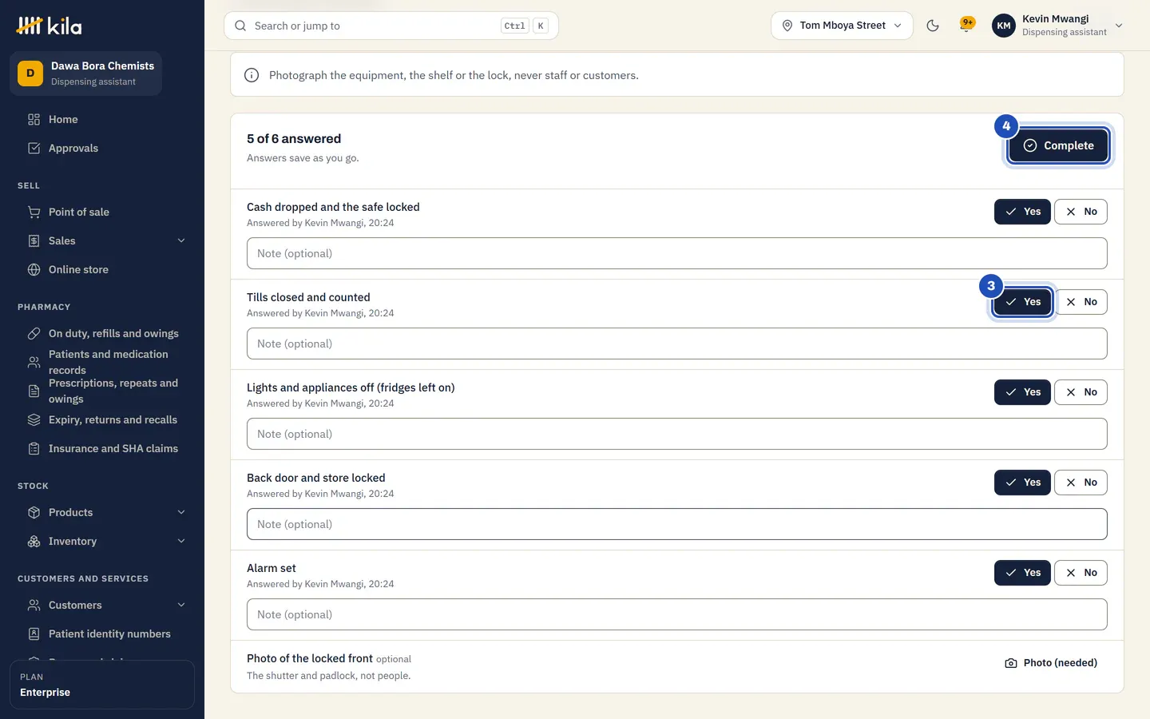Expand the Inventory submenu chevron
The width and height of the screenshot is (1150, 719).
(181, 541)
